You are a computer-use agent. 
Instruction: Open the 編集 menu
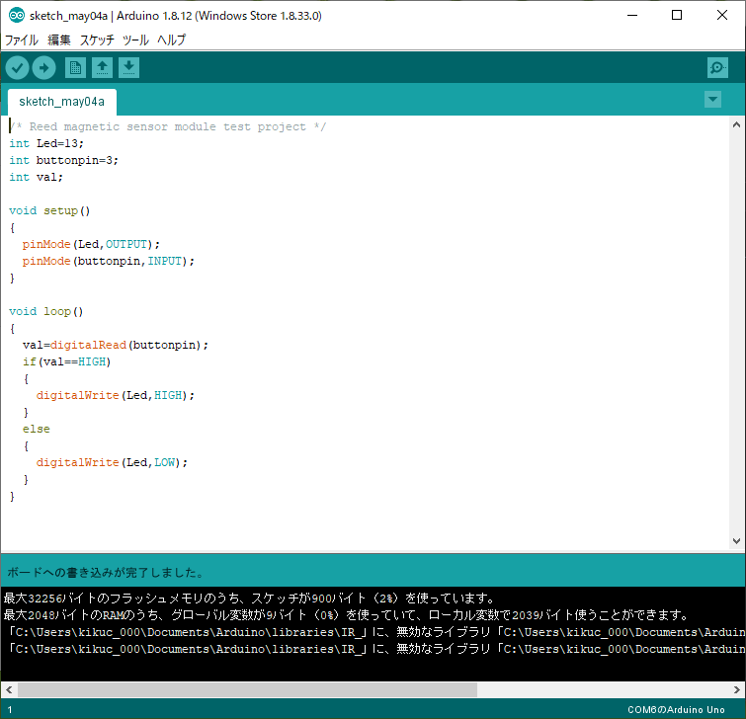coord(59,40)
